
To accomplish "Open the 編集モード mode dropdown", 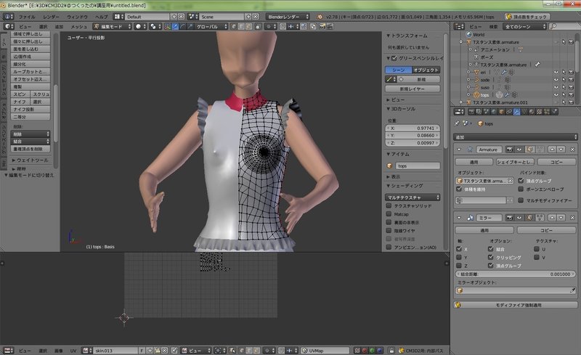I will point(113,27).
